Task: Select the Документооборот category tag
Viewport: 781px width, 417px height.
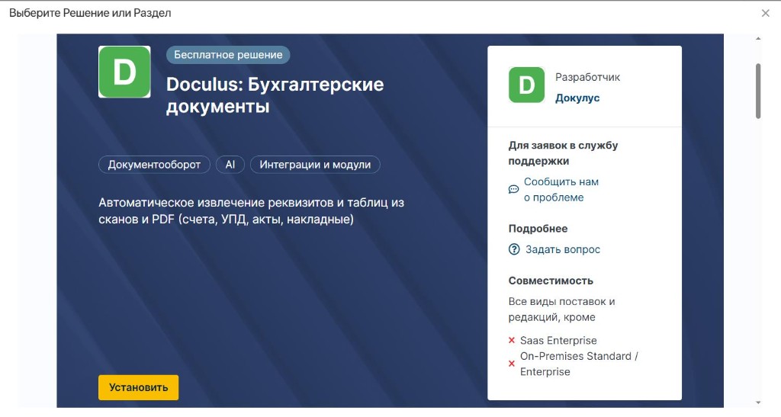Action: click(154, 165)
